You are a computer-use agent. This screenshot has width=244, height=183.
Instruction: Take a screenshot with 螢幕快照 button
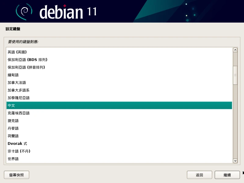coord(16,175)
